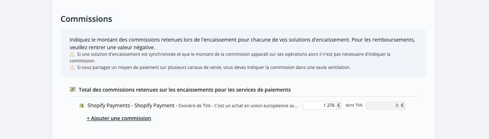Click the Commissions section heading

click(86, 19)
